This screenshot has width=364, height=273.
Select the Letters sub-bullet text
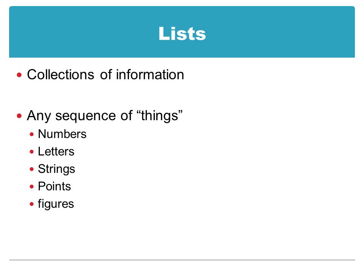point(56,151)
